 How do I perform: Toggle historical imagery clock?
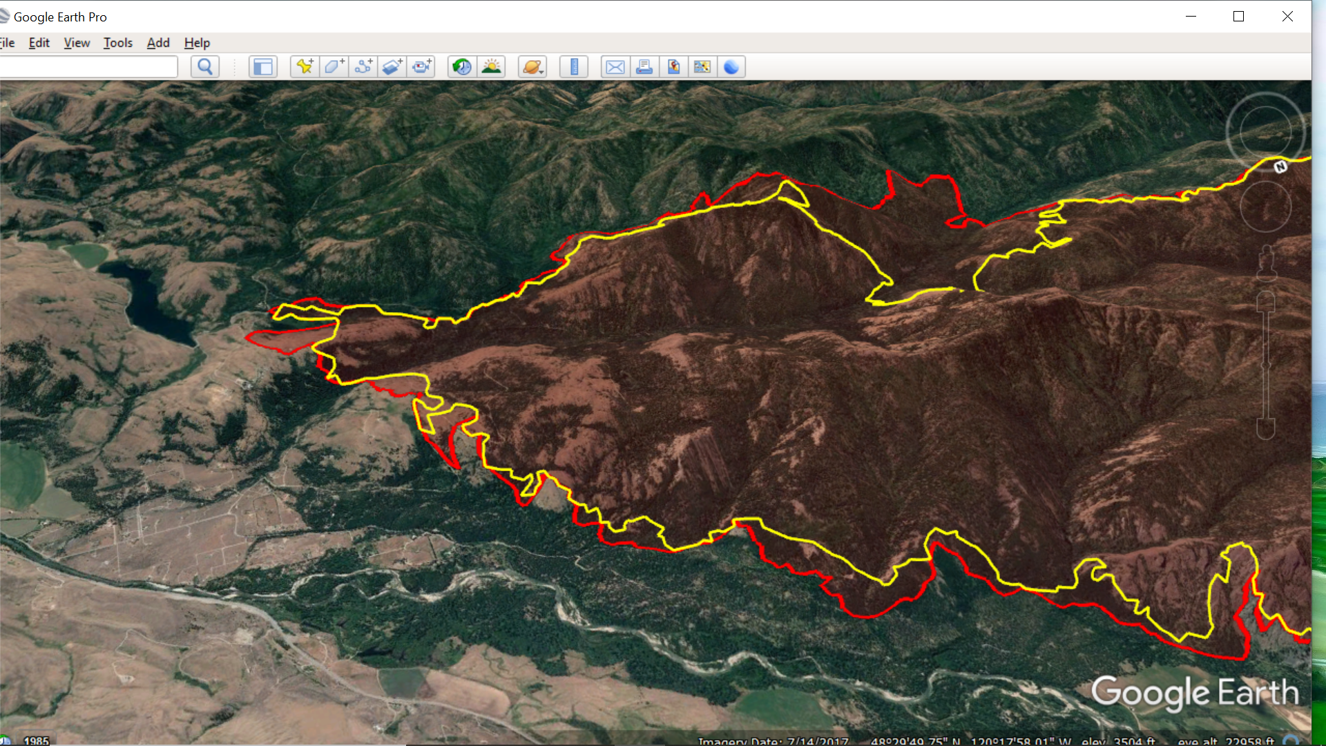tap(461, 67)
